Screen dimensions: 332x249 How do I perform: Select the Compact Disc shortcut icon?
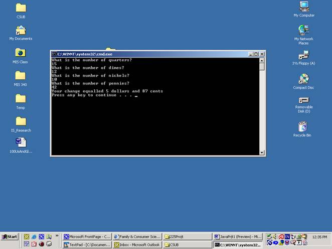coord(303,81)
